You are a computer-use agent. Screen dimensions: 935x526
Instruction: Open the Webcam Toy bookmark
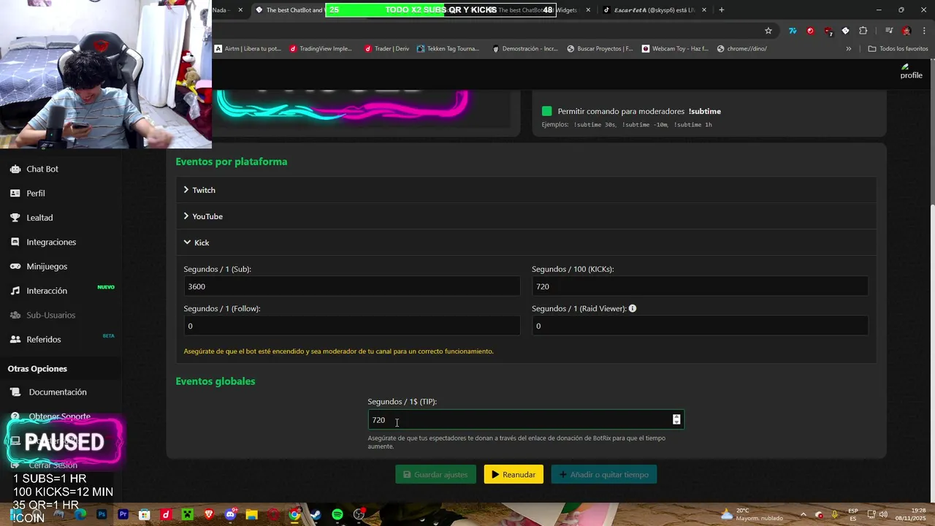tap(675, 49)
